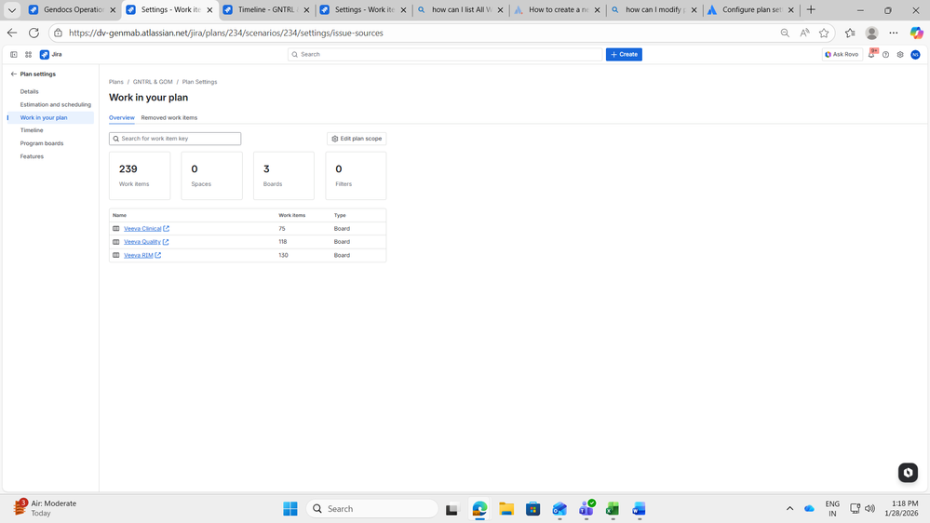Image resolution: width=930 pixels, height=523 pixels.
Task: Click the GNTRL & GOM breadcrumb
Action: point(153,82)
